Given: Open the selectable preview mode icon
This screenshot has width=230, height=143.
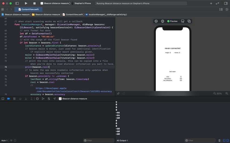Looking at the screenshot, I should click(x=163, y=21).
